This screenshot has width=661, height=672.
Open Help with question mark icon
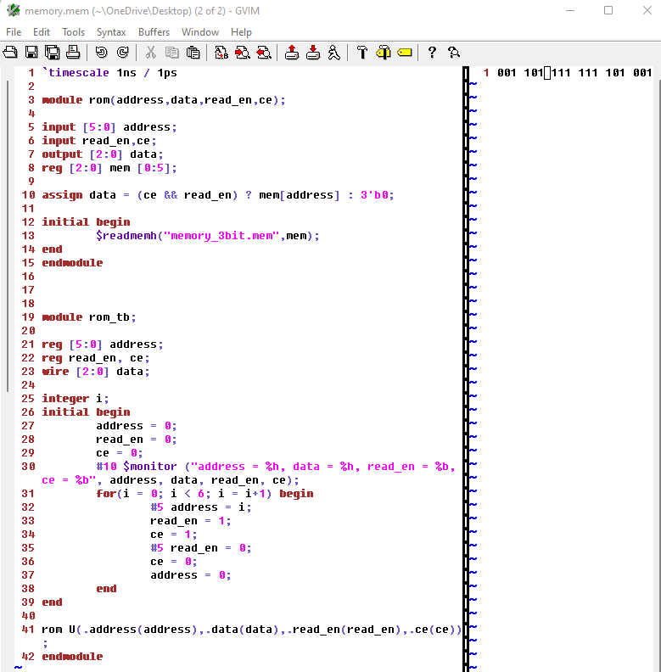(x=432, y=53)
